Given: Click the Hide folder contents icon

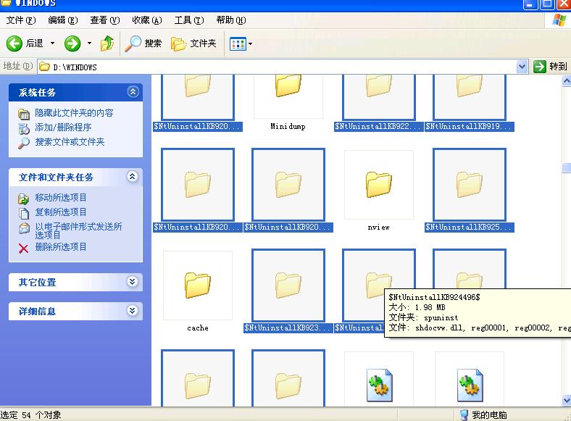Looking at the screenshot, I should 24,114.
